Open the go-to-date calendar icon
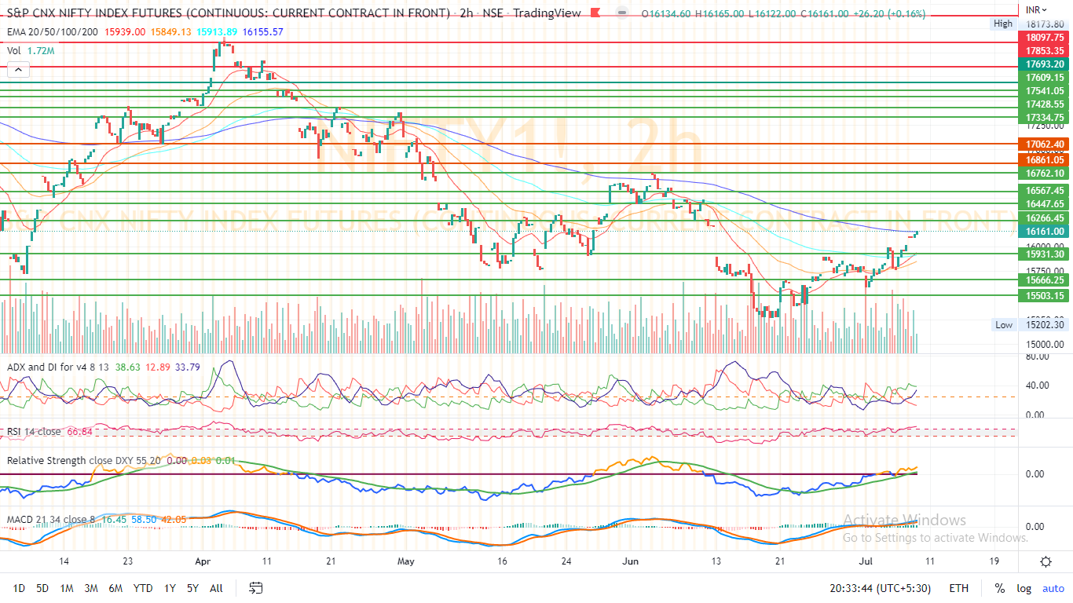The height and width of the screenshot is (603, 1073). coord(255,587)
